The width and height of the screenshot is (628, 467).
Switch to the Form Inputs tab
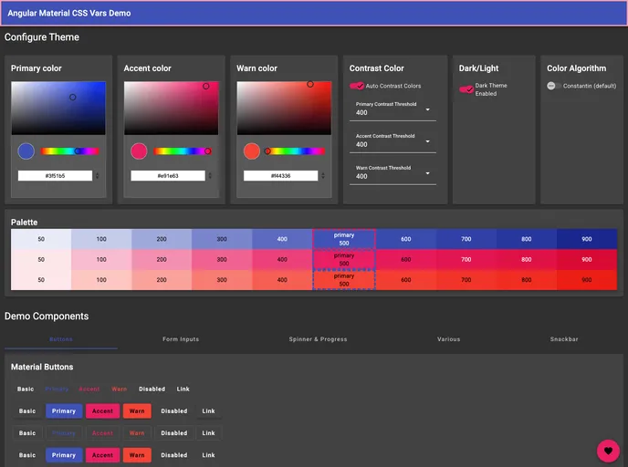click(x=181, y=339)
